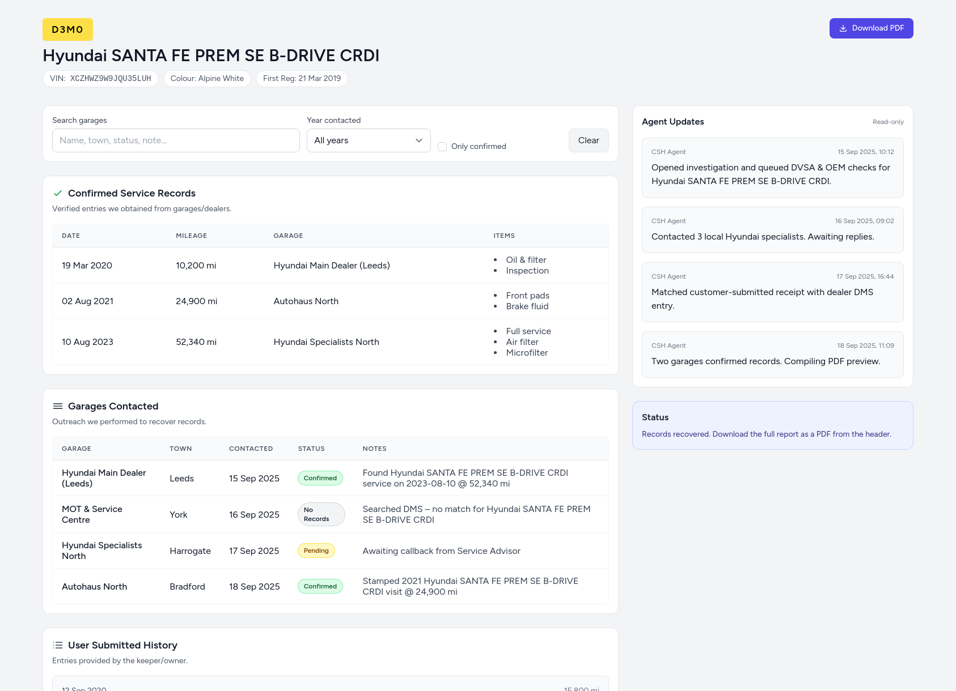The image size is (956, 691).
Task: Click the hamburger icon next to Garages Contacted
Action: click(x=57, y=406)
